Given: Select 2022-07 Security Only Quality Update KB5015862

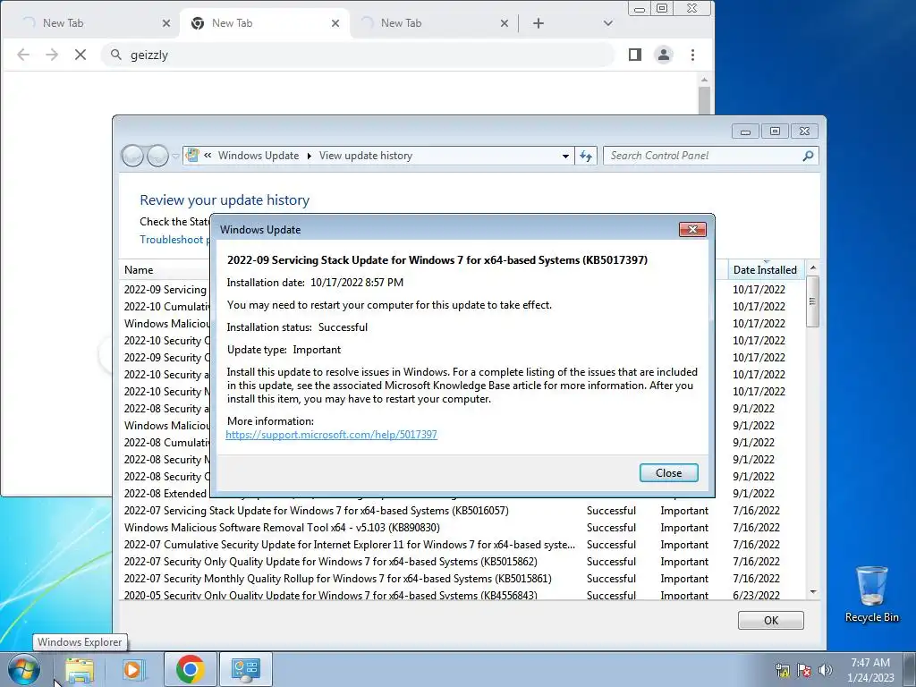Looking at the screenshot, I should tap(462, 562).
